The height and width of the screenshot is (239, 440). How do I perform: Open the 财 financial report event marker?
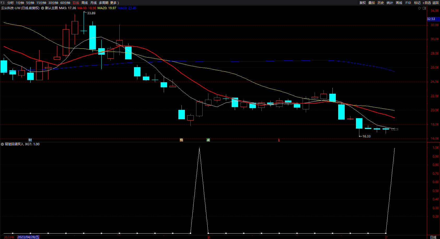click(x=30, y=140)
